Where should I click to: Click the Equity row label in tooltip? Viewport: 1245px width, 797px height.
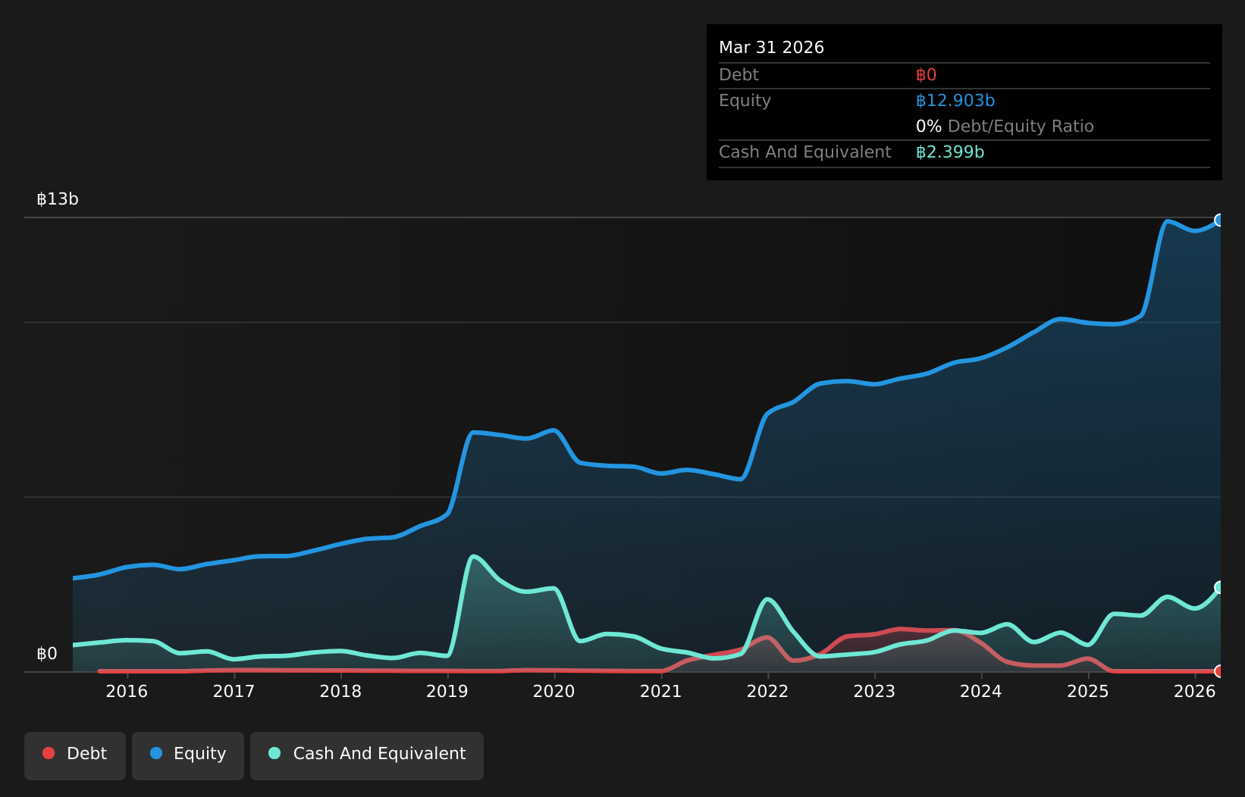pos(745,101)
